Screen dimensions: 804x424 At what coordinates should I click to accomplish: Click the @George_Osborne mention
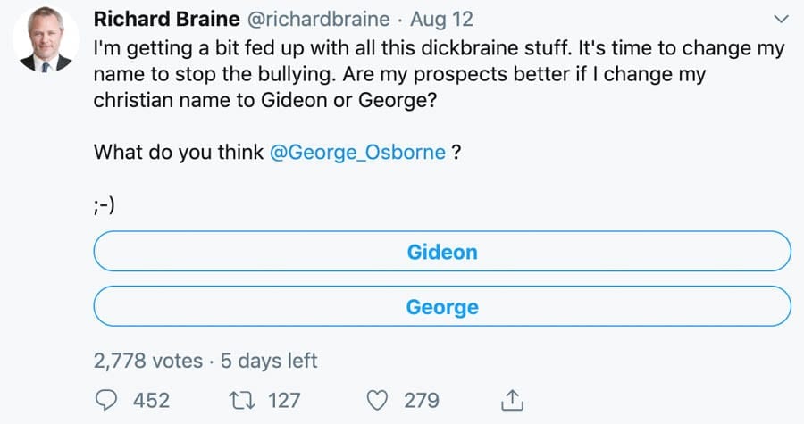(x=357, y=152)
